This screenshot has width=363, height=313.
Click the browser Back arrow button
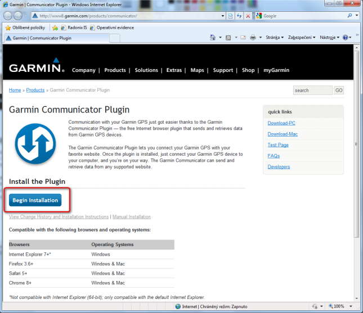pos(8,16)
